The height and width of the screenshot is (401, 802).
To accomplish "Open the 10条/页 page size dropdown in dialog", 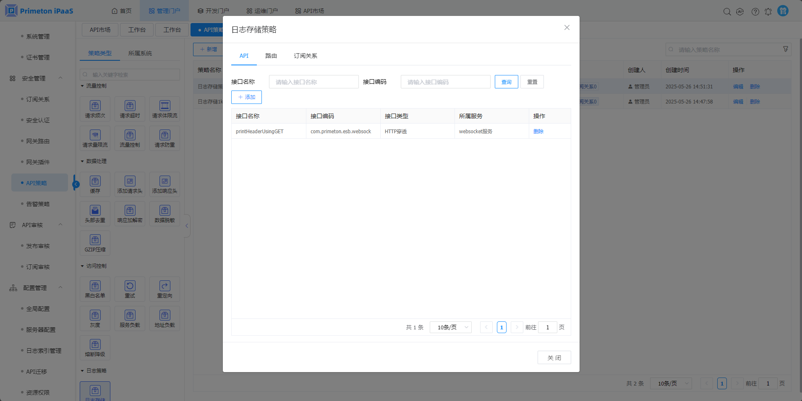I will click(x=451, y=327).
